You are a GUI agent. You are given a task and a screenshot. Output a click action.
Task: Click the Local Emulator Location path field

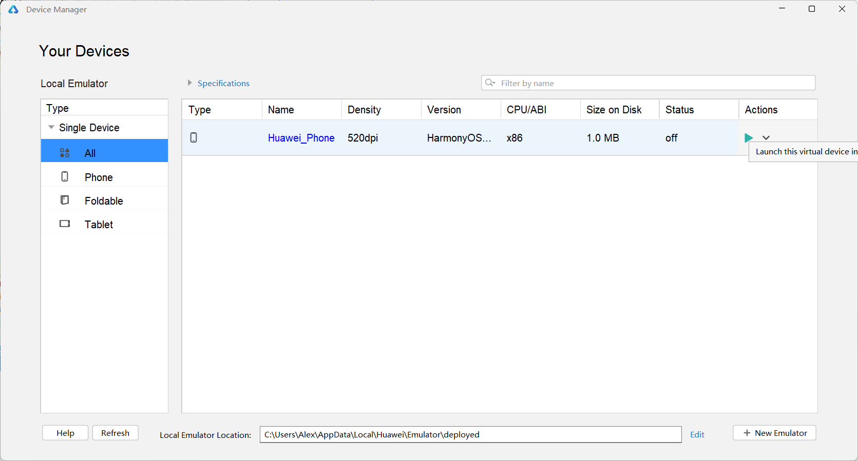pyautogui.click(x=470, y=434)
